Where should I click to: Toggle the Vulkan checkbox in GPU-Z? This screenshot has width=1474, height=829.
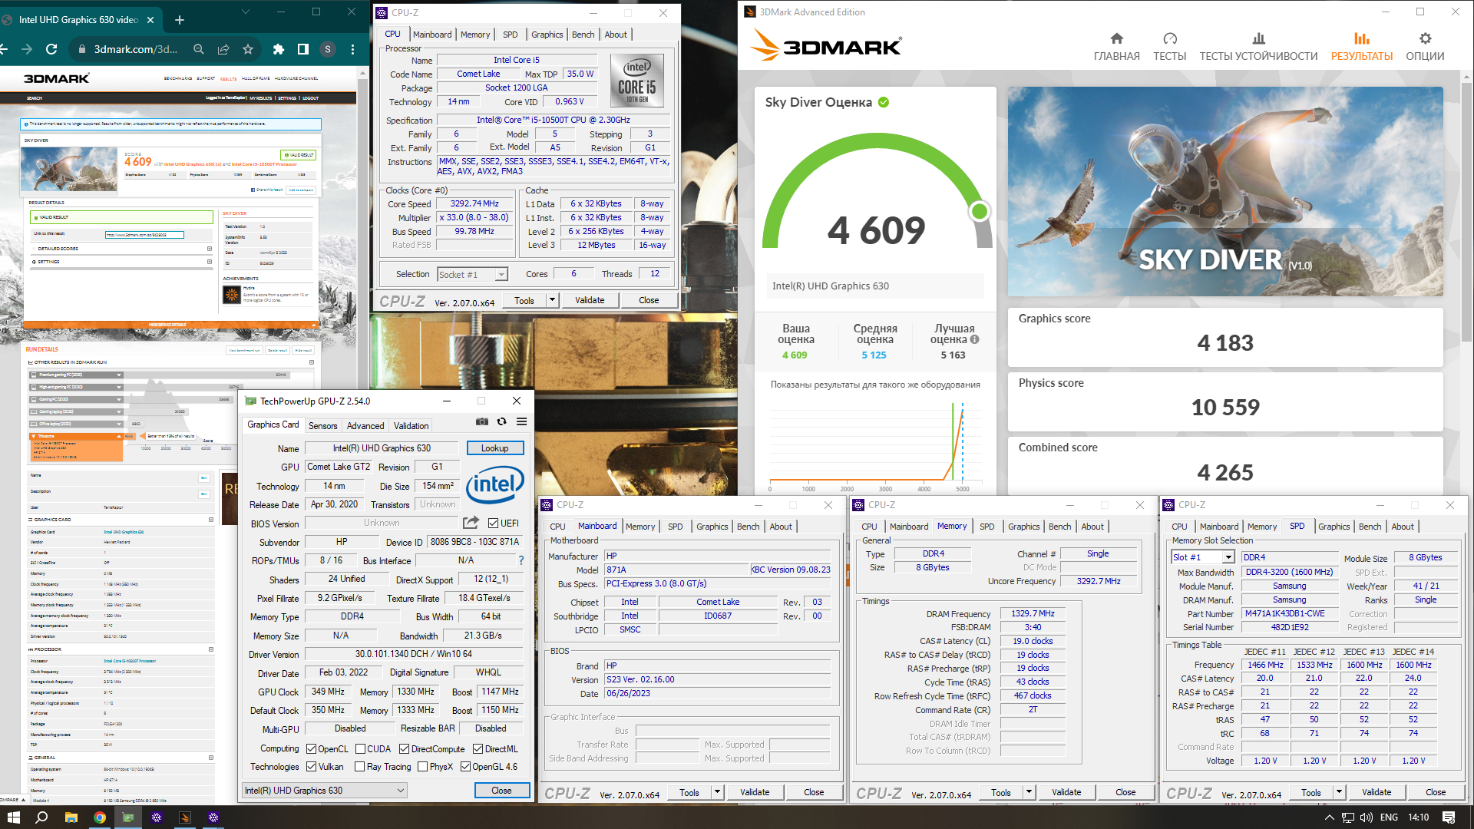coord(311,767)
